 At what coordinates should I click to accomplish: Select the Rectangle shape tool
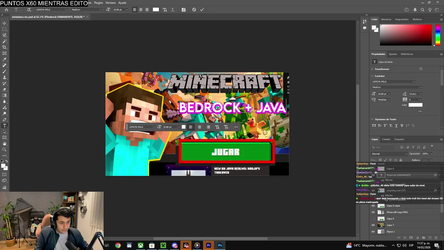pos(5,137)
